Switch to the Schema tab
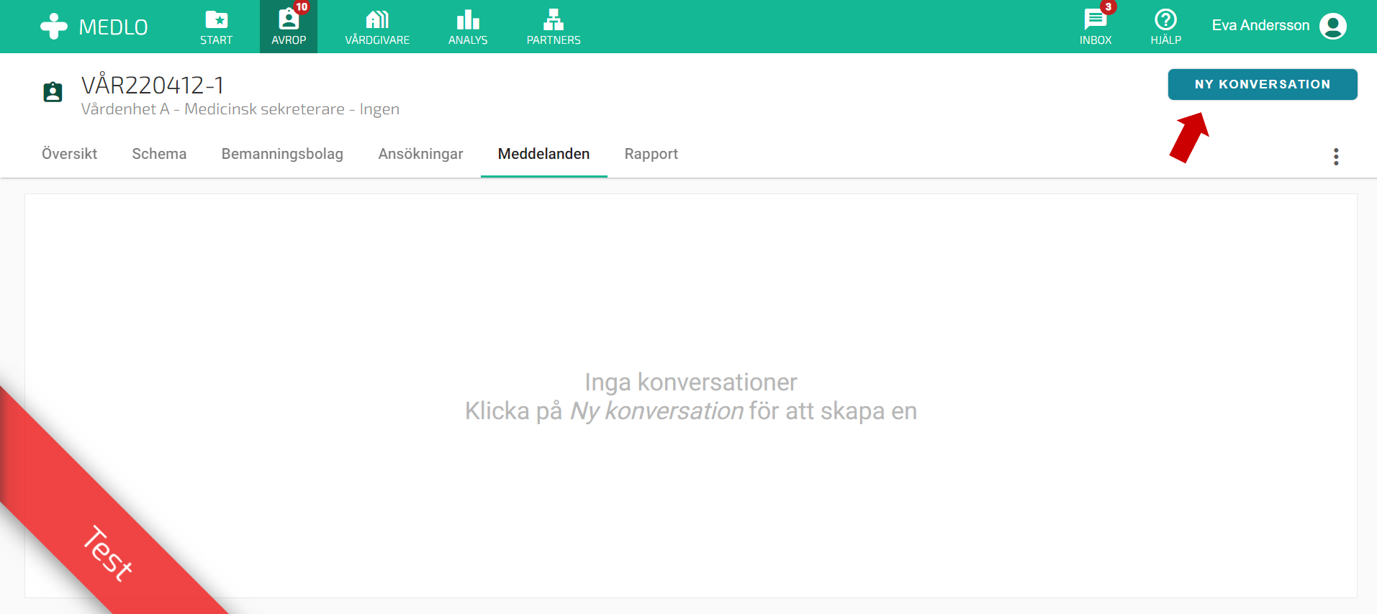 point(159,154)
